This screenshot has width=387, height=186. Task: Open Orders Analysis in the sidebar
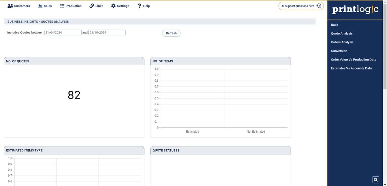(342, 42)
